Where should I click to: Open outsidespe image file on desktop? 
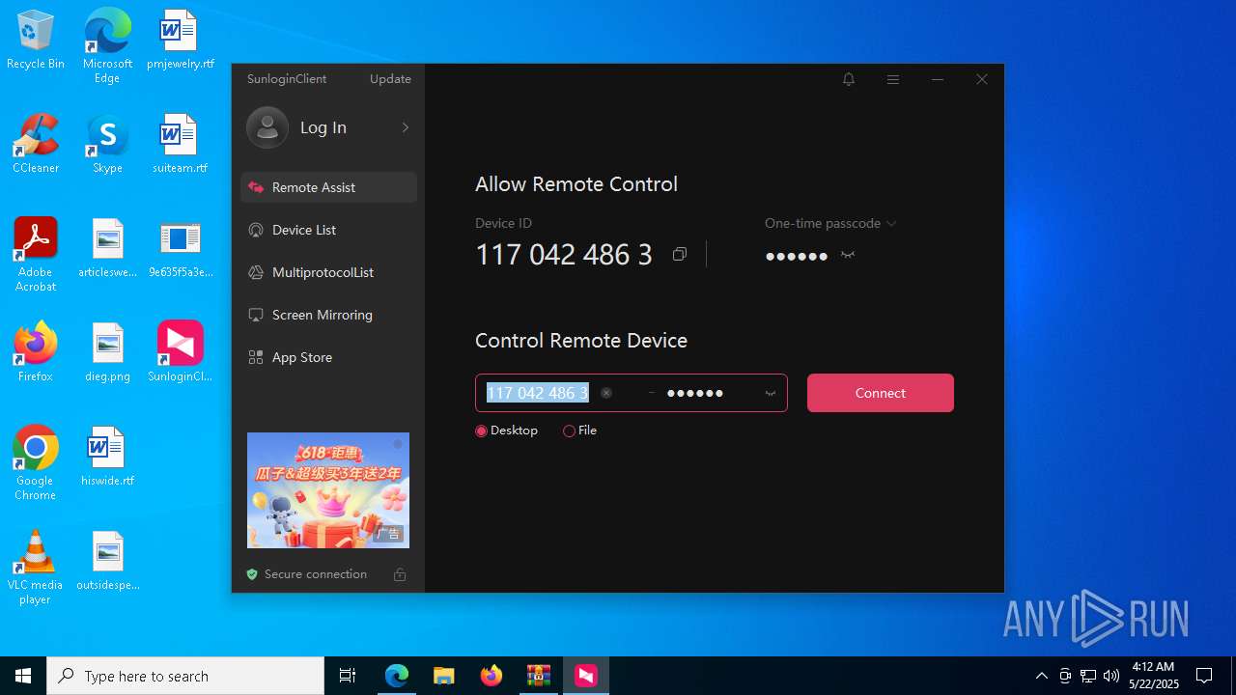(107, 561)
